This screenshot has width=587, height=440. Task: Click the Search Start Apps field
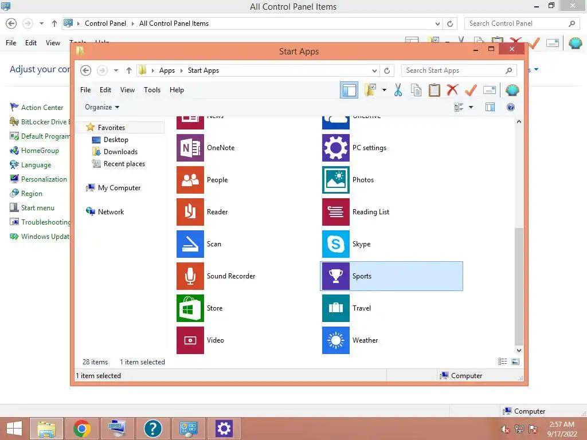tap(459, 70)
